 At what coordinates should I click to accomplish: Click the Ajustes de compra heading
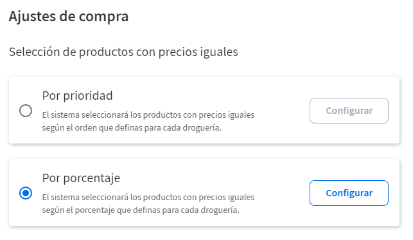tap(69, 16)
